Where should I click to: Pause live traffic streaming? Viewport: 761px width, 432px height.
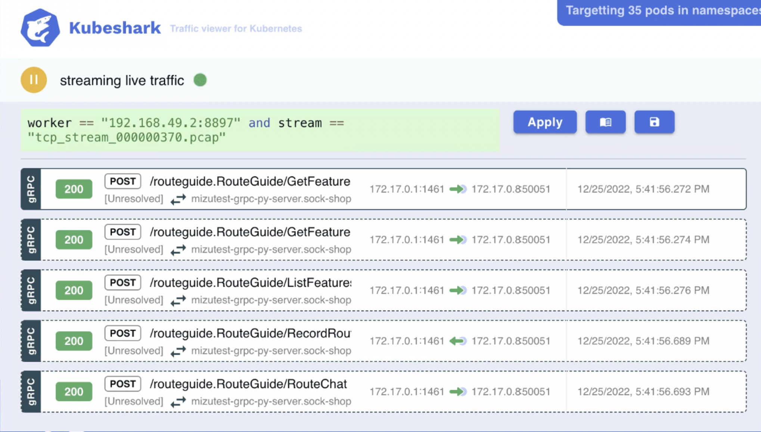[x=34, y=80]
